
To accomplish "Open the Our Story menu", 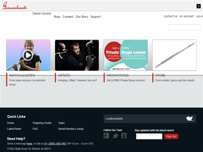I will 82,17.
